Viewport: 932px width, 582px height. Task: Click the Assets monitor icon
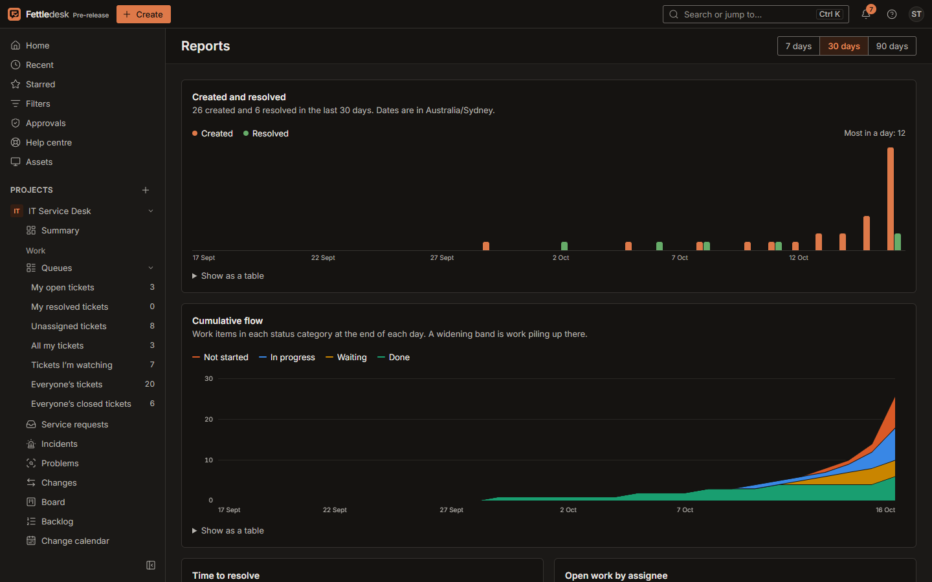(16, 162)
